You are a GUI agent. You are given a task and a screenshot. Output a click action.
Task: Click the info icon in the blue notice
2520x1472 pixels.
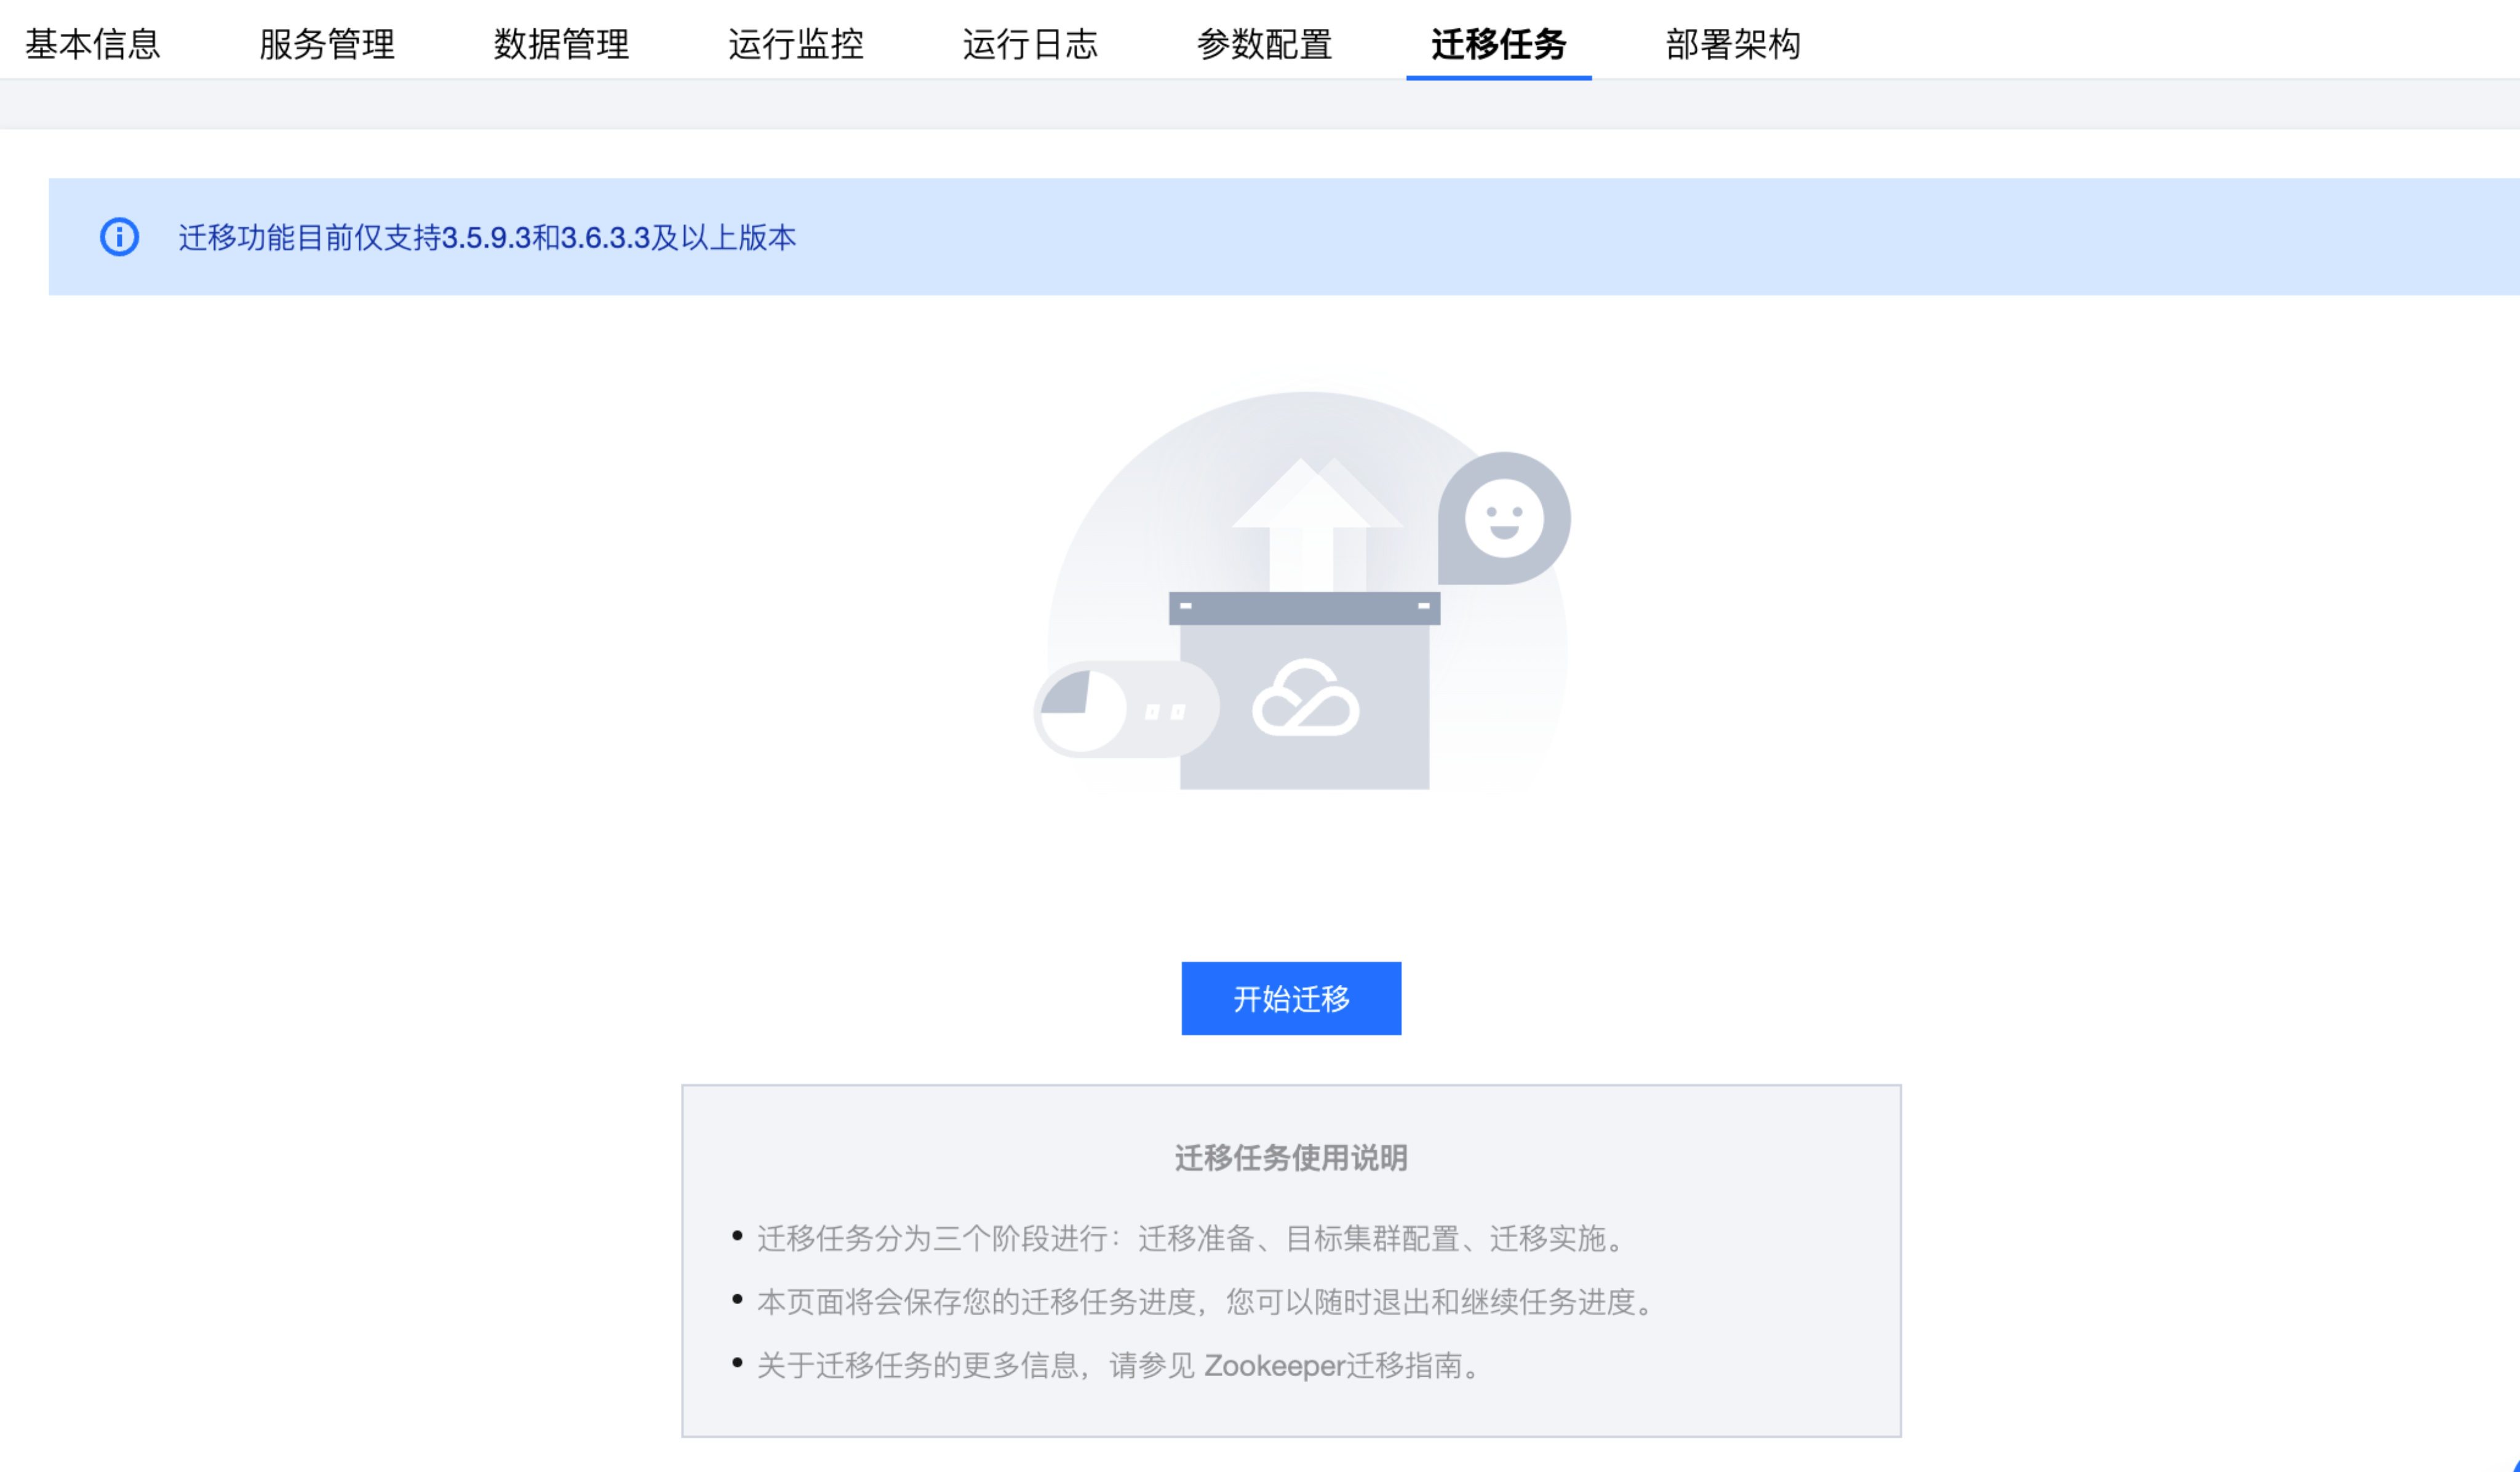tap(119, 237)
